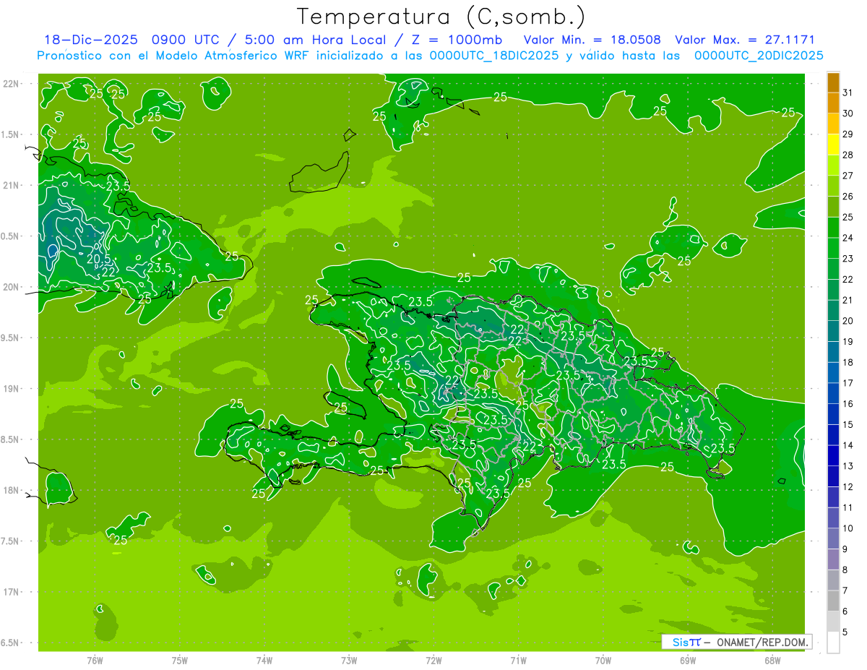The image size is (867, 670).
Task: Pick the white swatch below 5 on scale
Action: pos(833,643)
